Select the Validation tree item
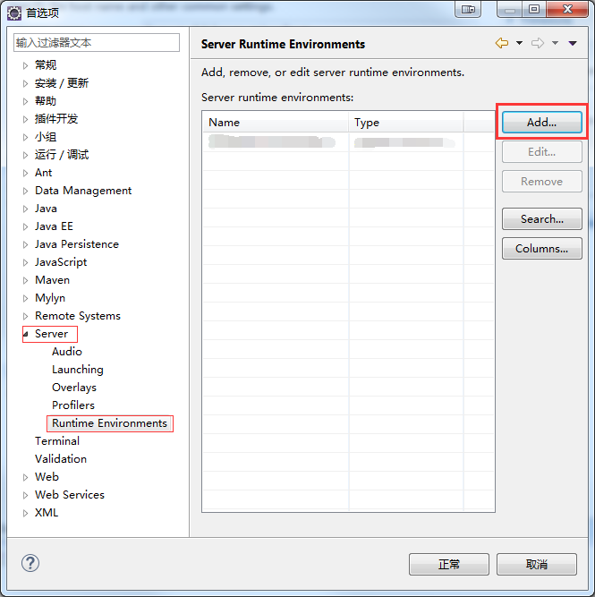Screen dimensions: 595x597 point(61,459)
